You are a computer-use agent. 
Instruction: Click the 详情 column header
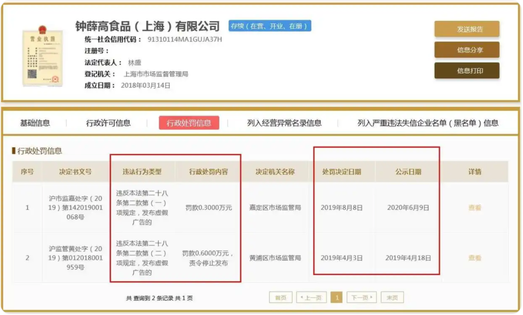[475, 172]
